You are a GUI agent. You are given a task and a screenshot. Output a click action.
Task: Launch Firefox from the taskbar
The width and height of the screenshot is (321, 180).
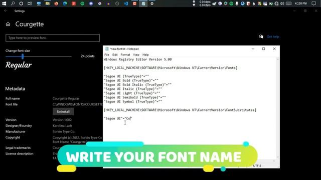coord(56,3)
